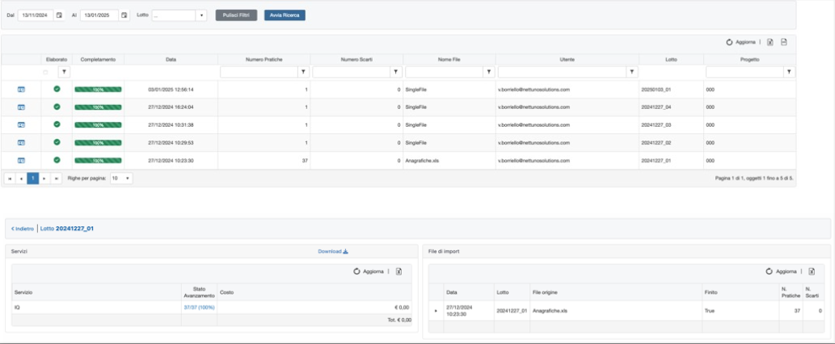
Task: Open the 'Dal' date calendar picker
Action: [59, 15]
